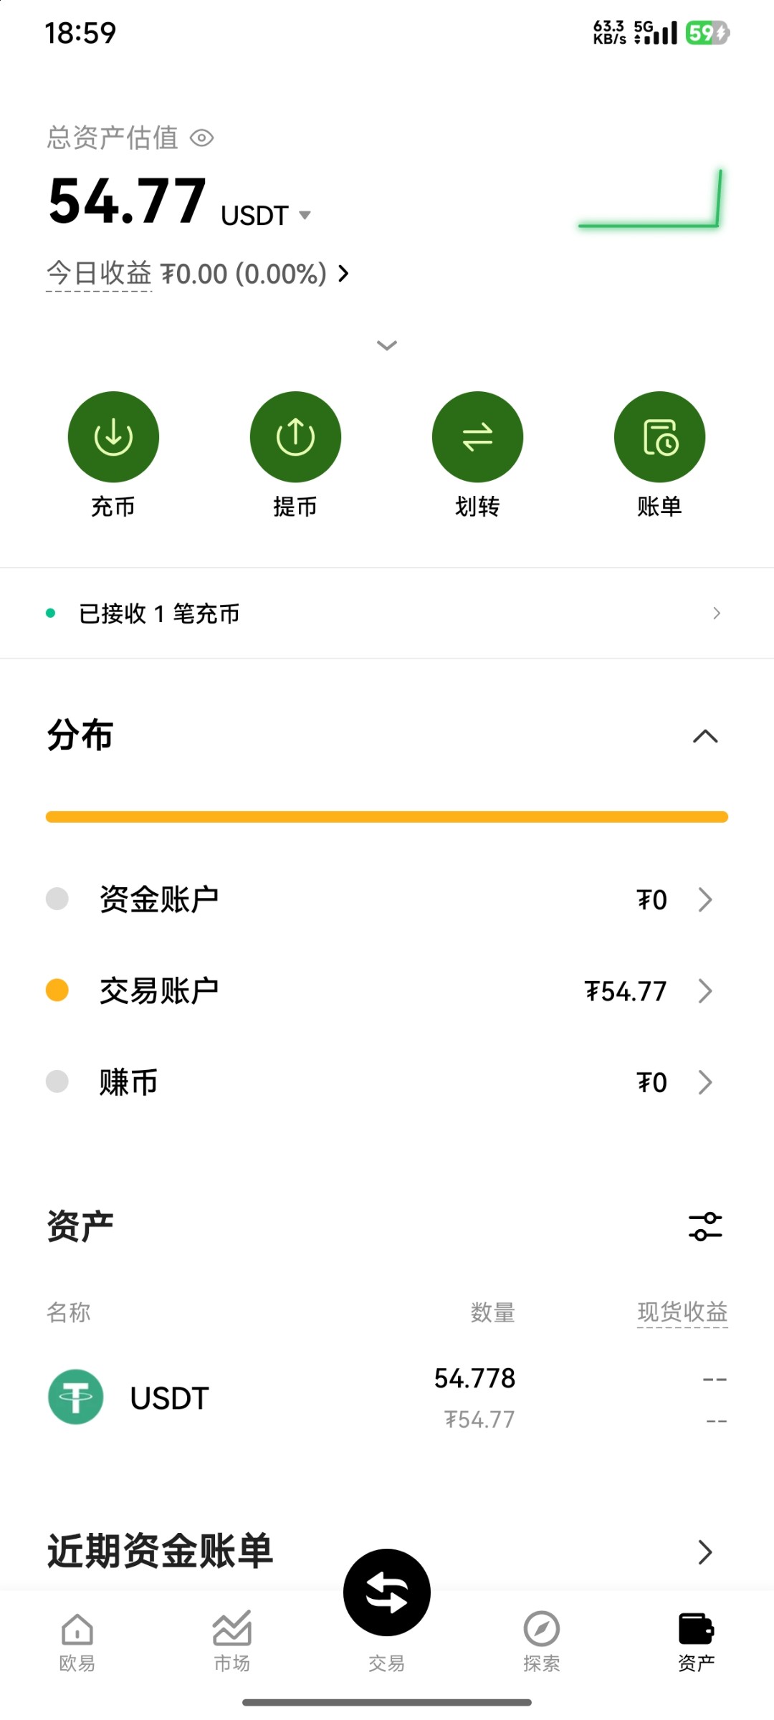Image resolution: width=774 pixels, height=1720 pixels.
Task: Tap the deposit (充币) icon
Action: 113,436
